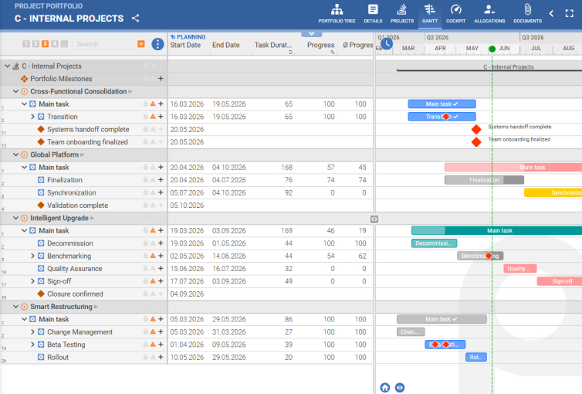Switch to the Allocations tab
This screenshot has width=582, height=394.
click(x=489, y=13)
